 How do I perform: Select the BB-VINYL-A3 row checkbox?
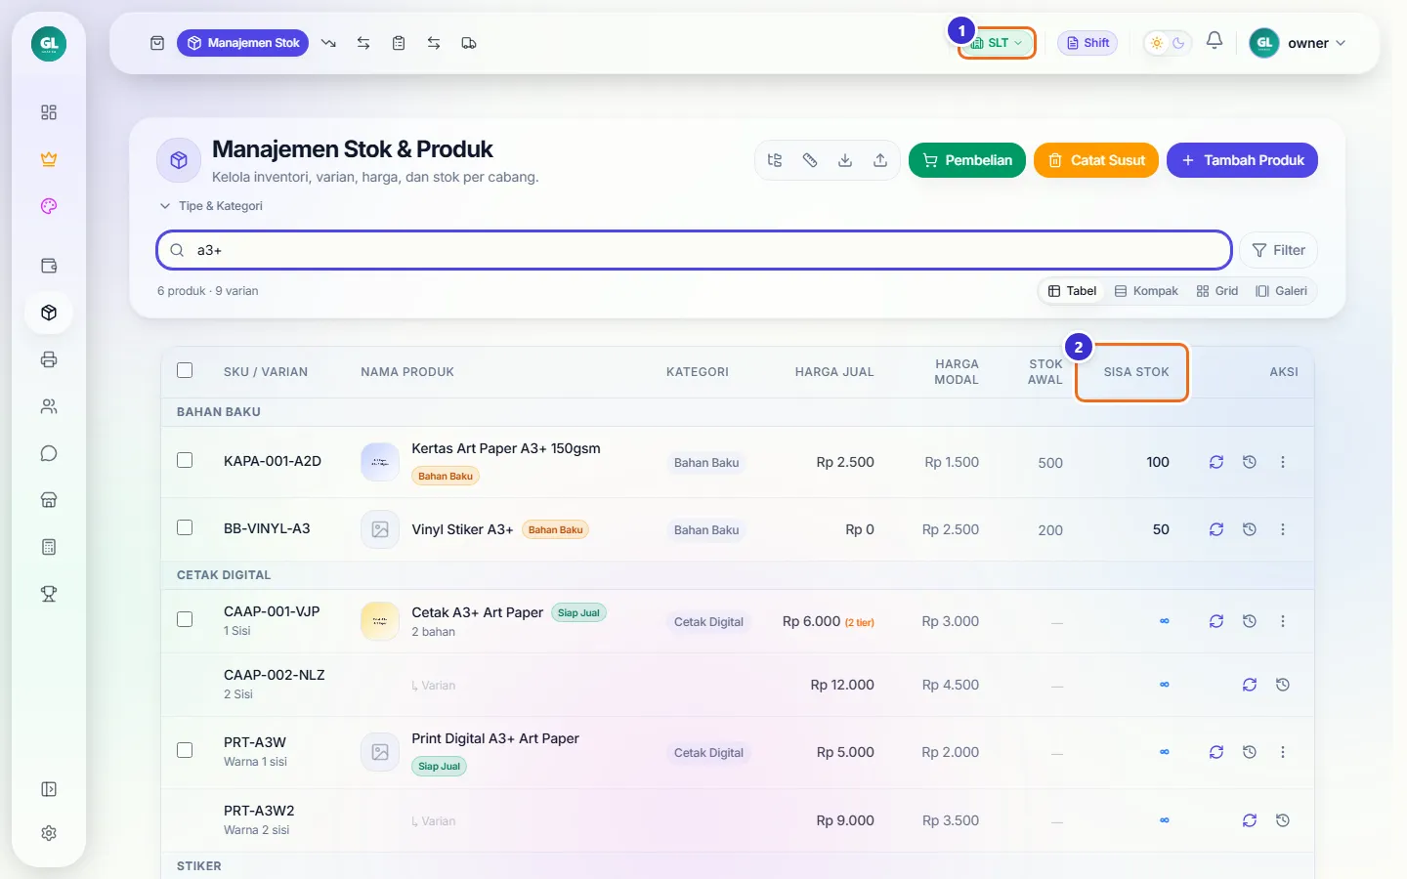pyautogui.click(x=185, y=527)
